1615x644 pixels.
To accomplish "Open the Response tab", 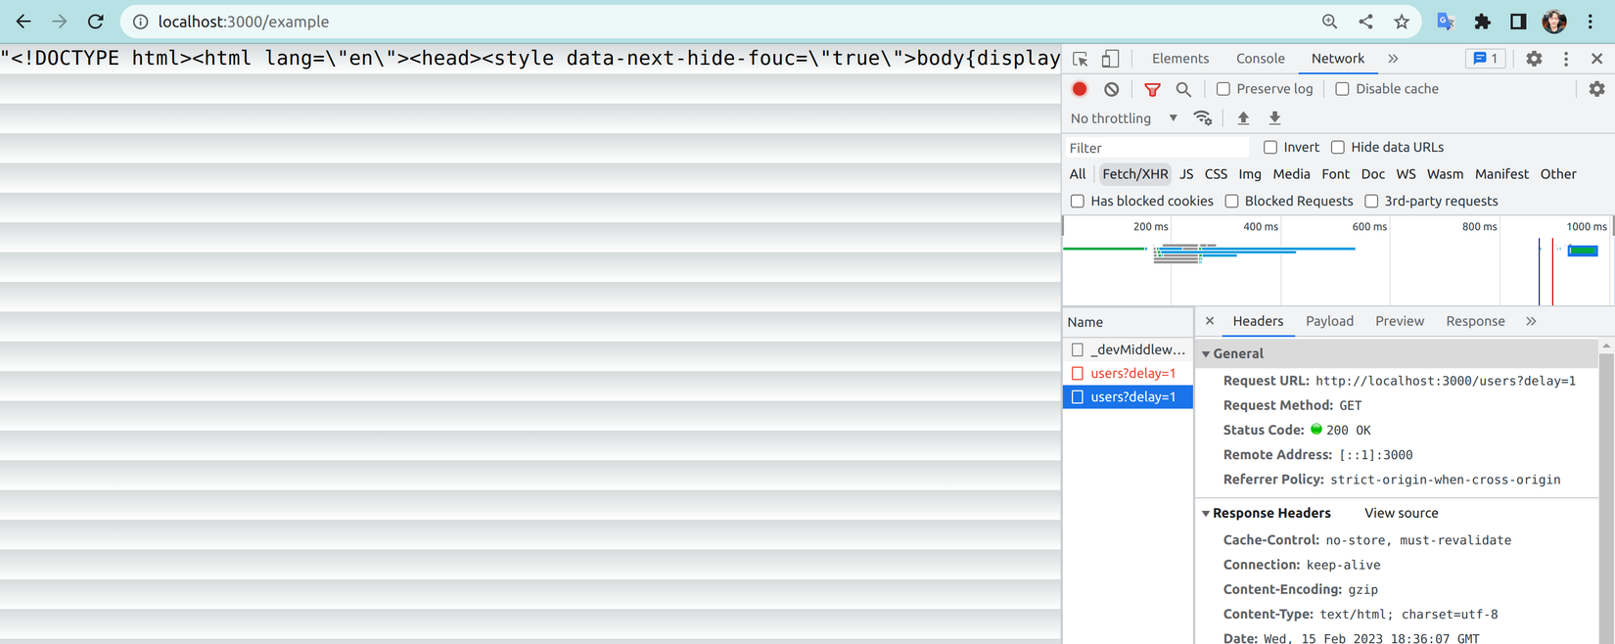I will 1475,321.
